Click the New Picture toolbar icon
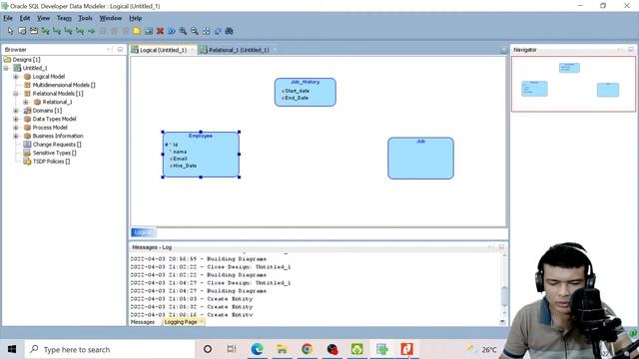 click(149, 31)
